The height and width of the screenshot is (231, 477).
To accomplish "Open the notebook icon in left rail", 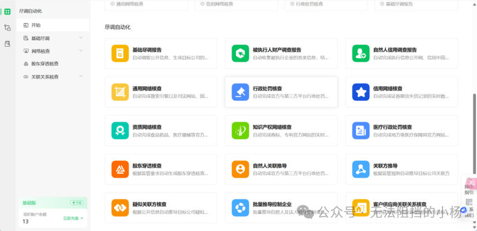I will [x=7, y=44].
